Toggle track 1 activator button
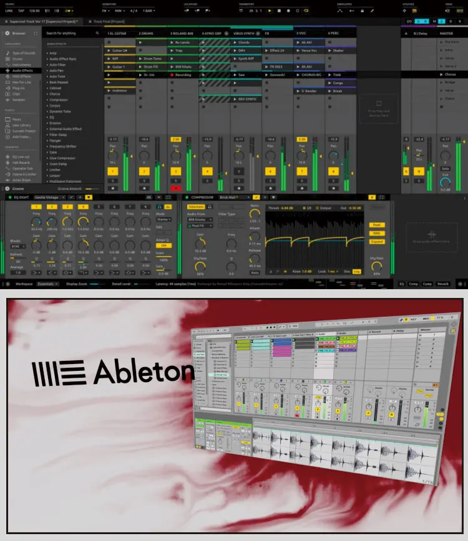Viewport: 468px width, 541px height. click(x=113, y=171)
